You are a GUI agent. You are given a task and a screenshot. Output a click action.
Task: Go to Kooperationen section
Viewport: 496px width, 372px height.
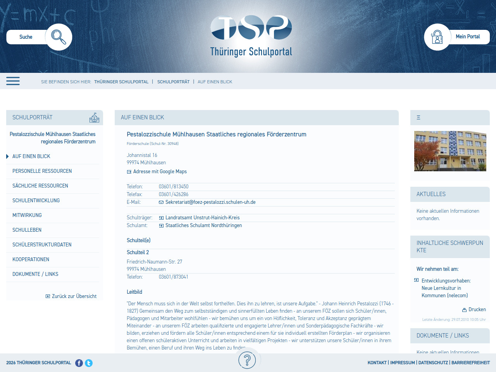[x=31, y=259]
